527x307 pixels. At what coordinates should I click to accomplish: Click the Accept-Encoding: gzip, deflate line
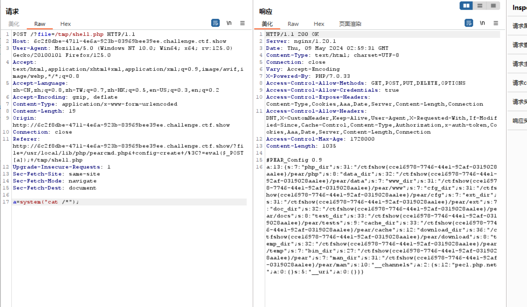pos(65,97)
